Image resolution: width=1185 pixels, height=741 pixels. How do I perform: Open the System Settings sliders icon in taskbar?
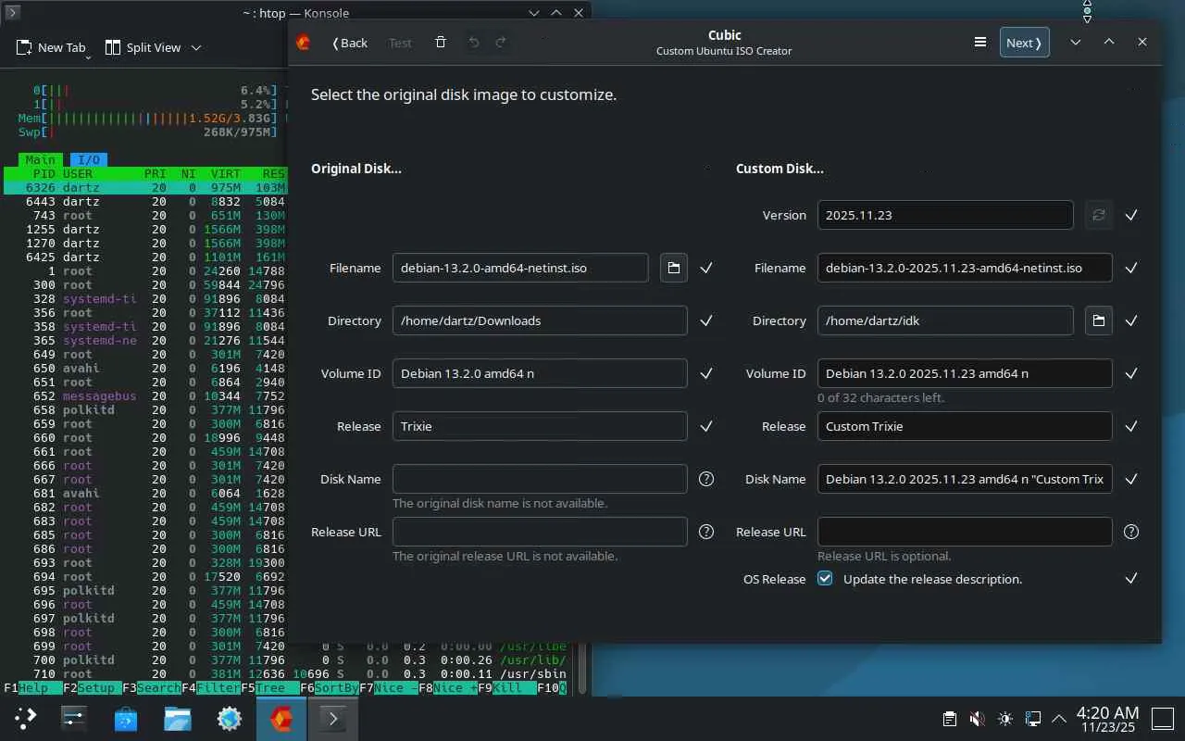point(74,718)
